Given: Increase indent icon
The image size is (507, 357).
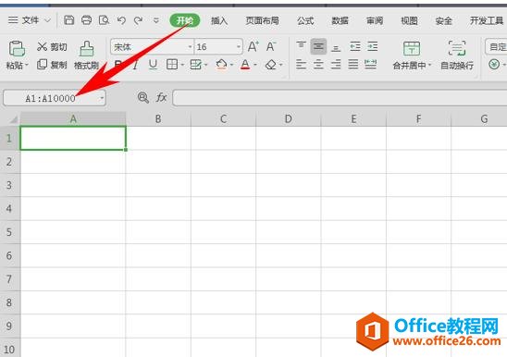Looking at the screenshot, I should click(372, 46).
